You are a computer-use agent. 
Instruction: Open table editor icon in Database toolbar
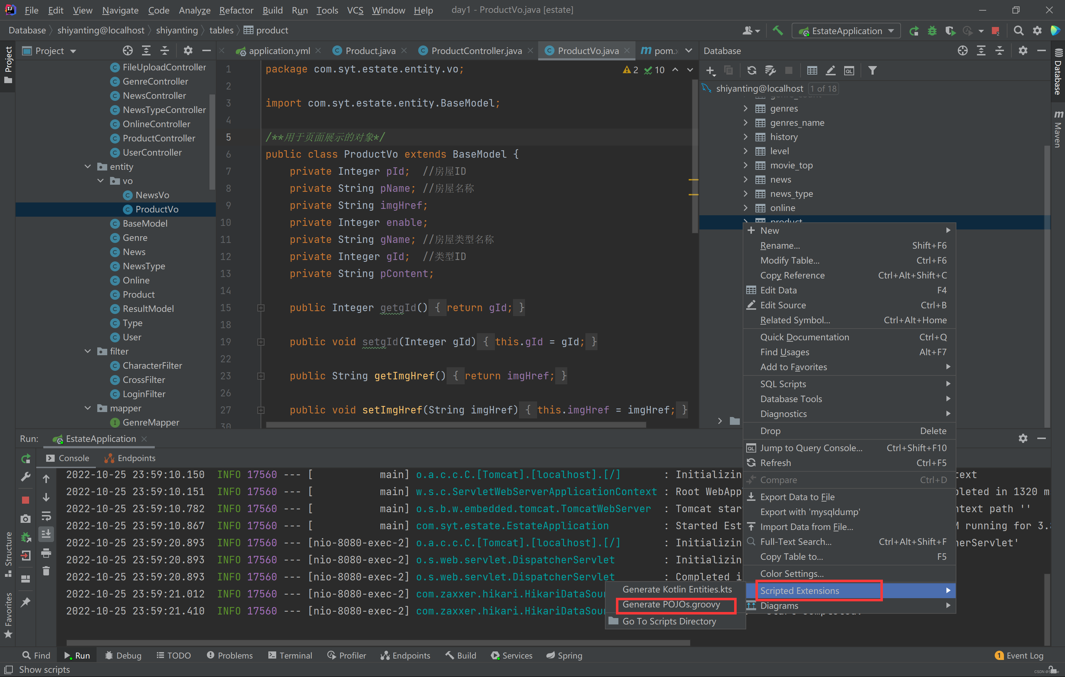click(812, 70)
